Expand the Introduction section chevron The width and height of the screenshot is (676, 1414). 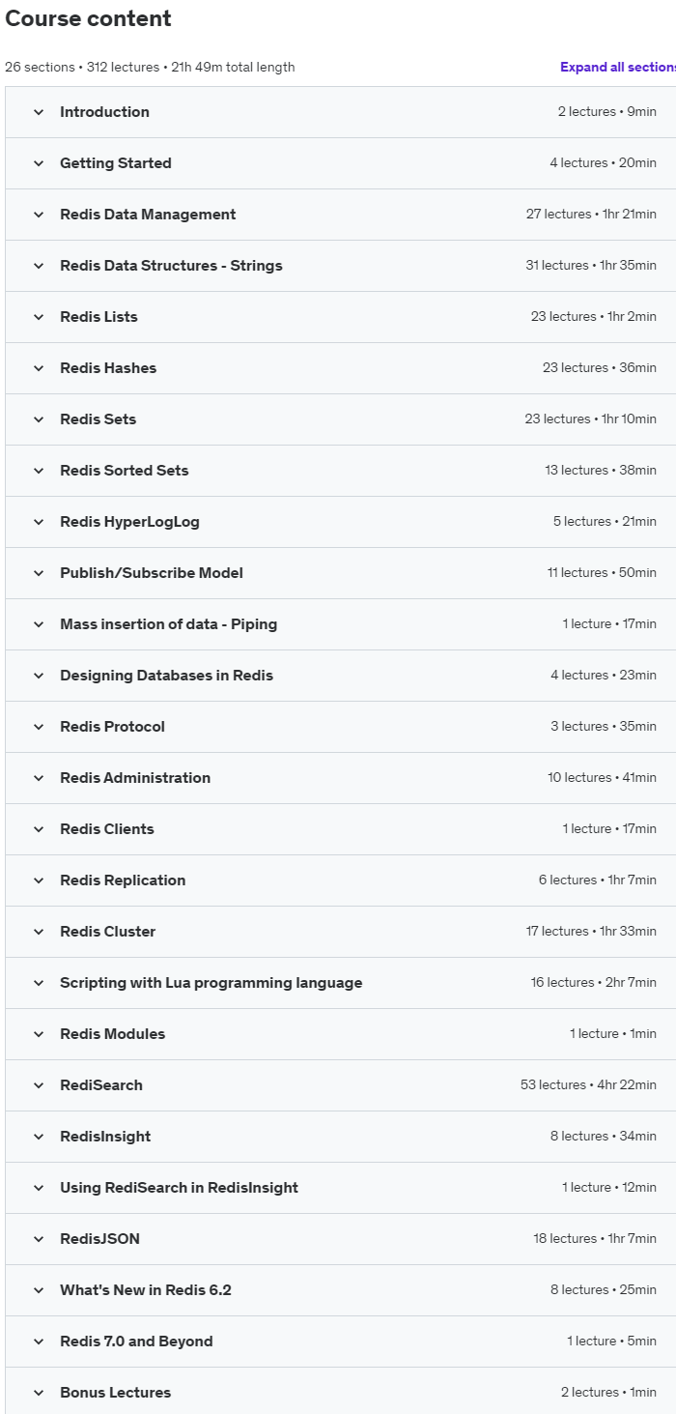[39, 112]
